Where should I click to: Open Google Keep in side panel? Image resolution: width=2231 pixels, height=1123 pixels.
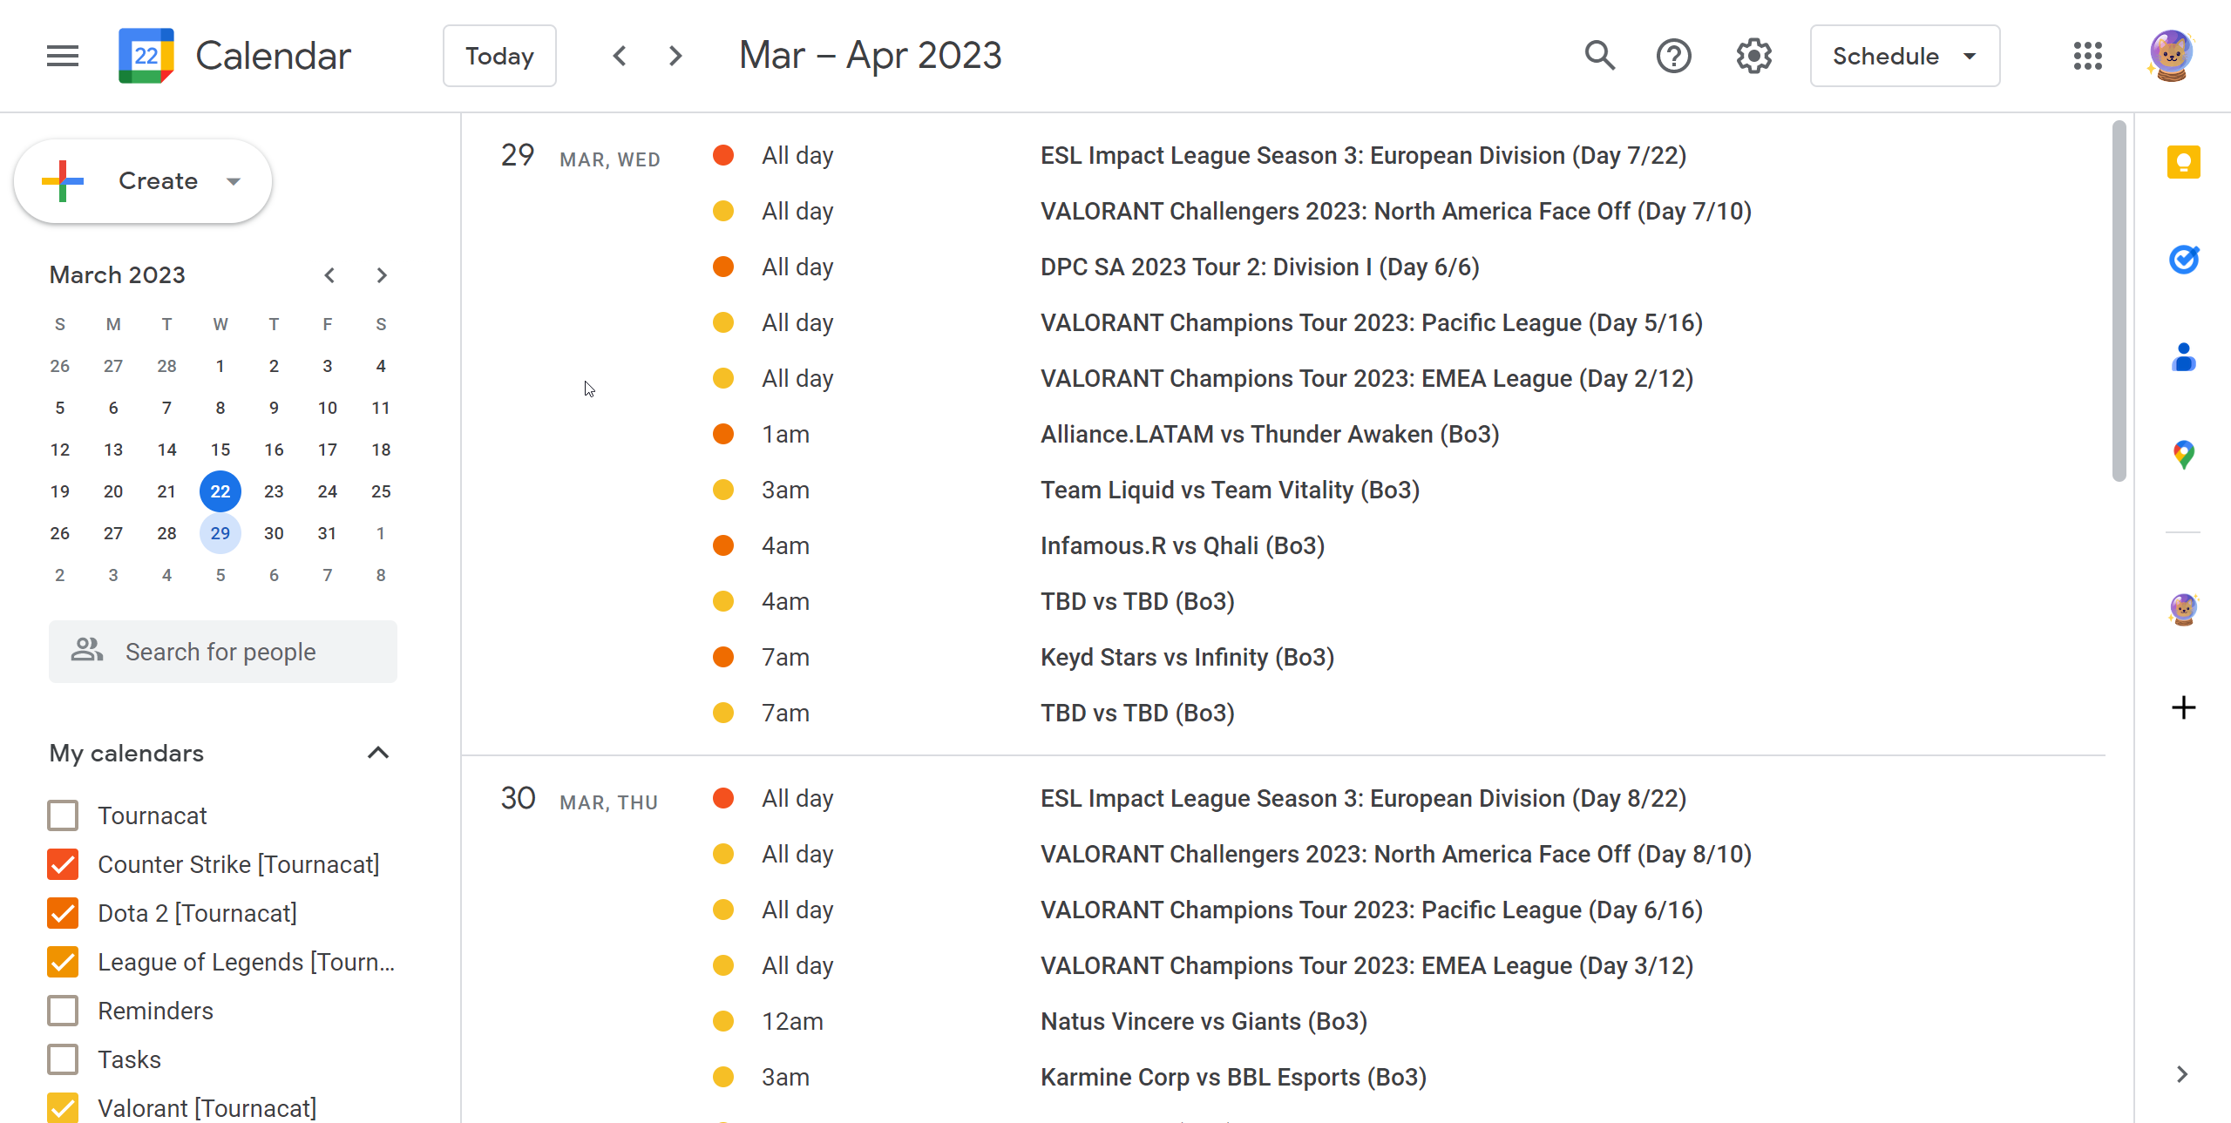(x=2183, y=163)
